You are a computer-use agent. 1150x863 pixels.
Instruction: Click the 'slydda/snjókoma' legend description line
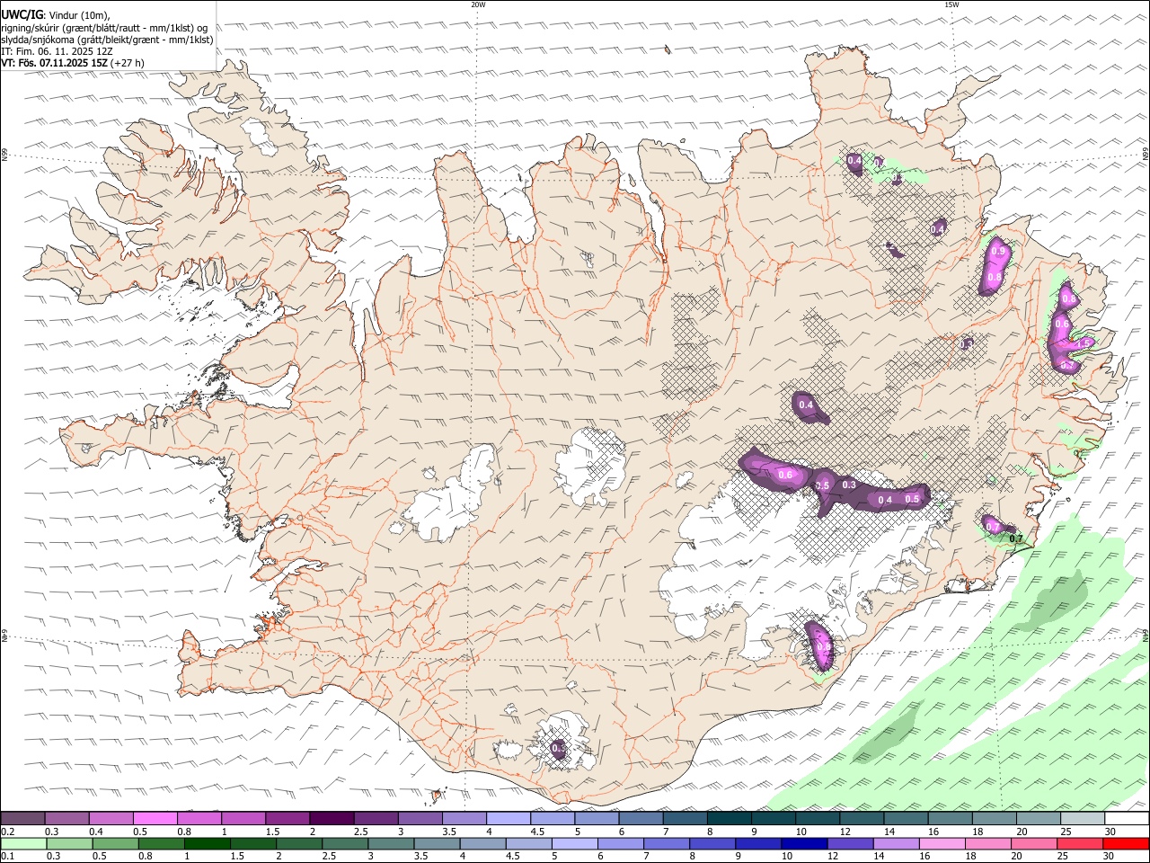(x=107, y=40)
